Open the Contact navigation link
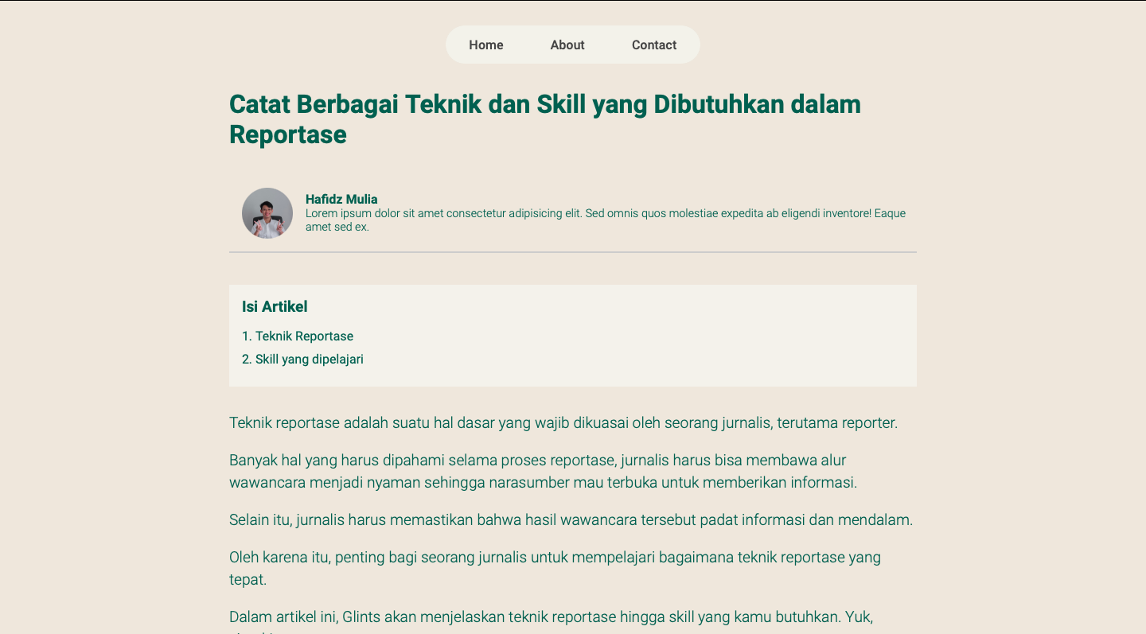The height and width of the screenshot is (634, 1146). [653, 45]
